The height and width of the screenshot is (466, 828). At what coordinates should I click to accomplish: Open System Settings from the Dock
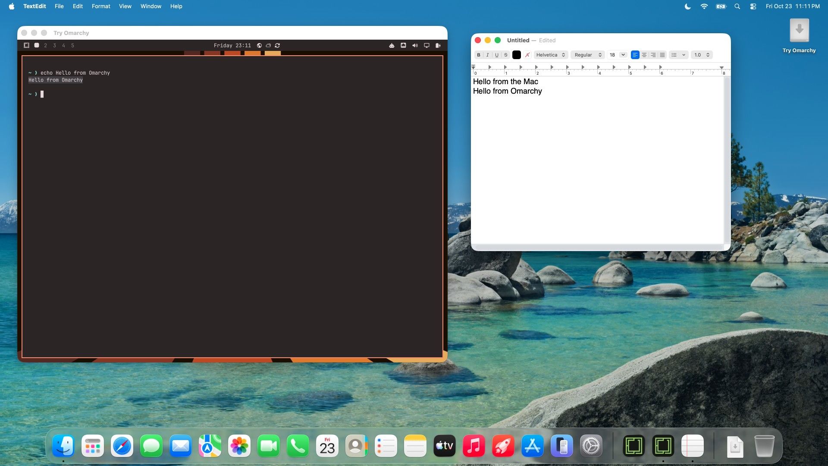click(591, 446)
